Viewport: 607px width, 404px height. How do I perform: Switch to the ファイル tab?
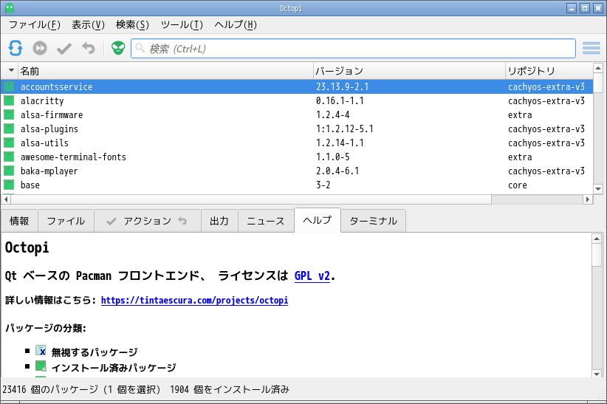66,221
